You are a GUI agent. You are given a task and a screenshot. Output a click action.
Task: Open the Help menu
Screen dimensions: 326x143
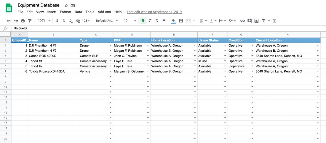118,12
